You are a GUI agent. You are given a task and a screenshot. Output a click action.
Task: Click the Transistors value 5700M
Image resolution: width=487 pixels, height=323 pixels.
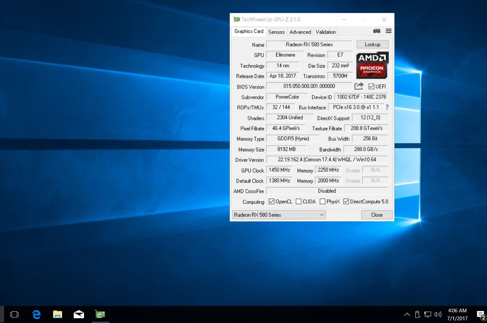[340, 76]
